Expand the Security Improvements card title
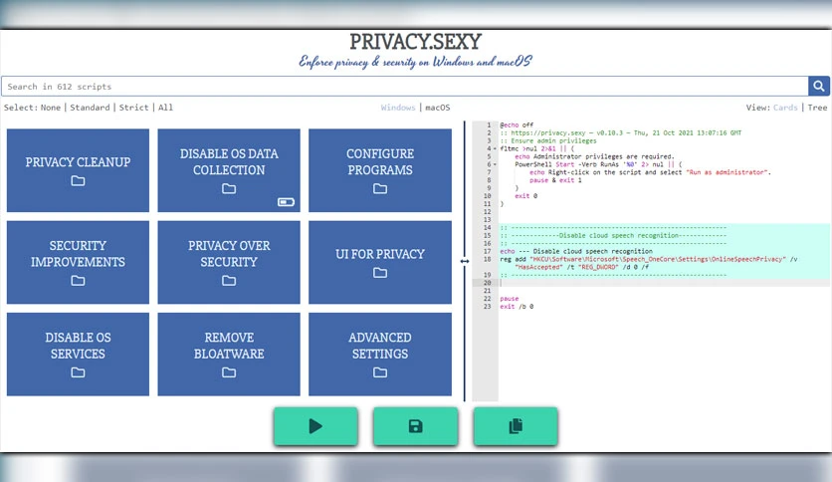Image resolution: width=832 pixels, height=482 pixels. [x=78, y=254]
